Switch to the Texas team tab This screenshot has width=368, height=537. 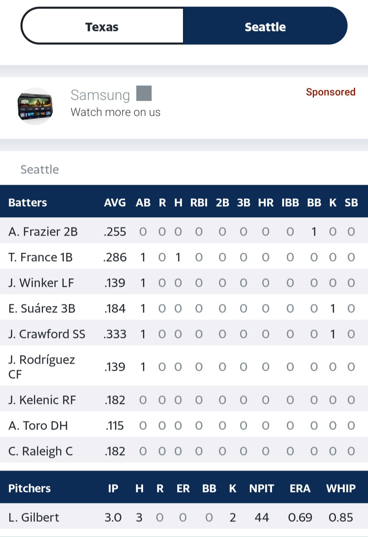[102, 27]
